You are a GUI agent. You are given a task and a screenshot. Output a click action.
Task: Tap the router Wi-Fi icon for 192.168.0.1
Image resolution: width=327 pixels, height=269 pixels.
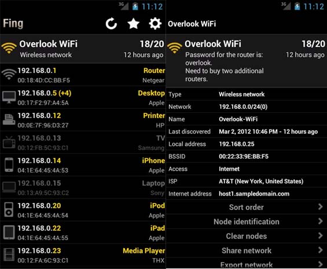pyautogui.click(x=9, y=75)
